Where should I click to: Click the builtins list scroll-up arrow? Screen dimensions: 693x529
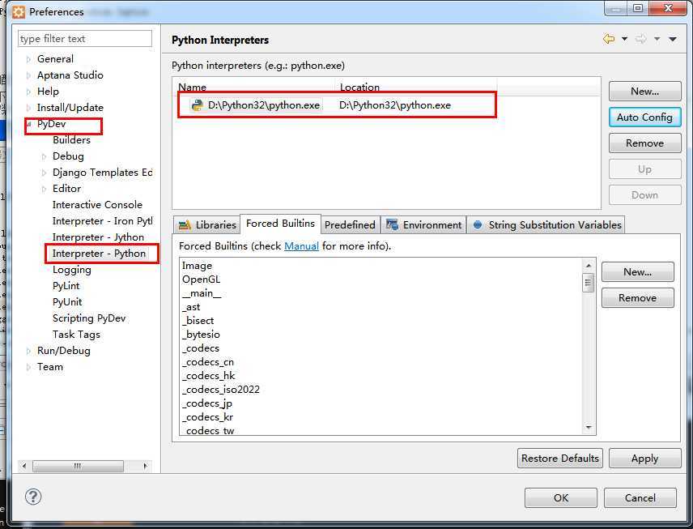point(589,266)
